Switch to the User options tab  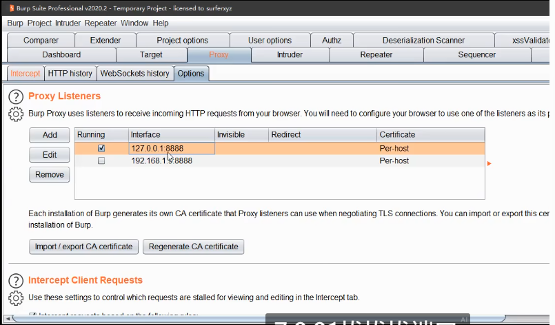pos(270,41)
